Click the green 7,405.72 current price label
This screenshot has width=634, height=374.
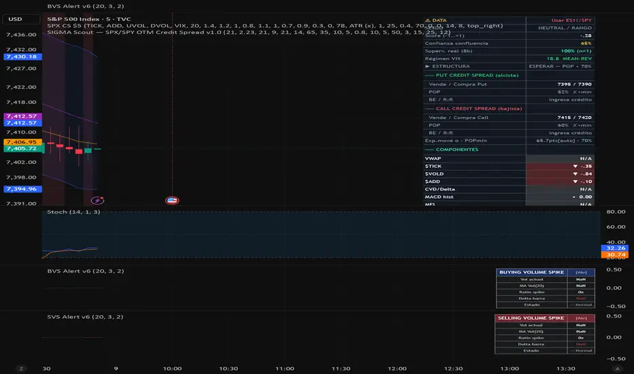[22, 148]
